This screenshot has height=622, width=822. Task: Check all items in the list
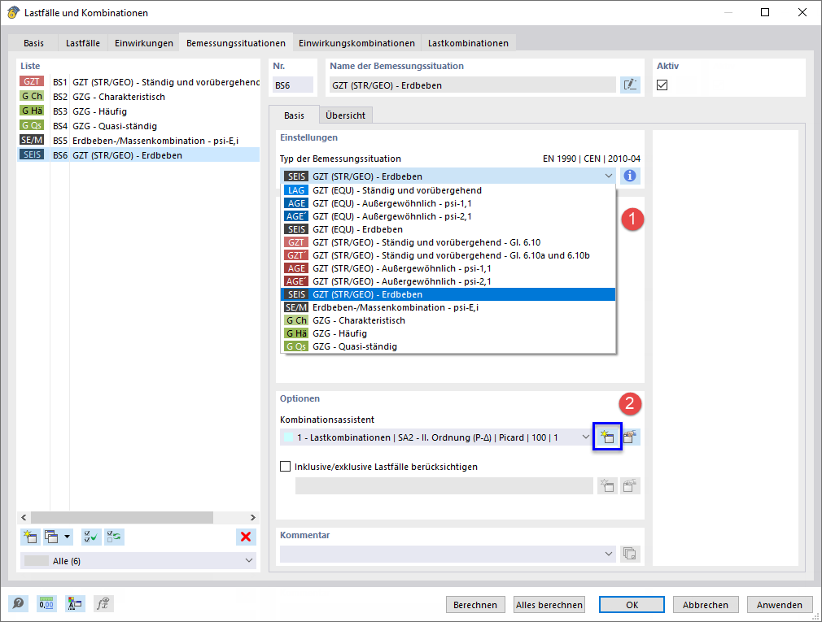coord(91,537)
